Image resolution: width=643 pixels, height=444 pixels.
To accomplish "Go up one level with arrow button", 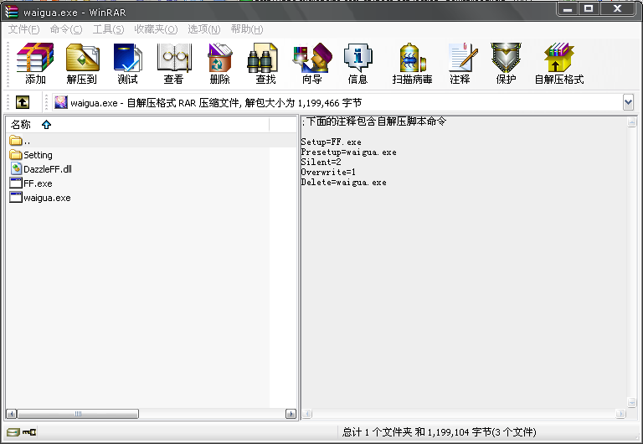I will click(23, 102).
